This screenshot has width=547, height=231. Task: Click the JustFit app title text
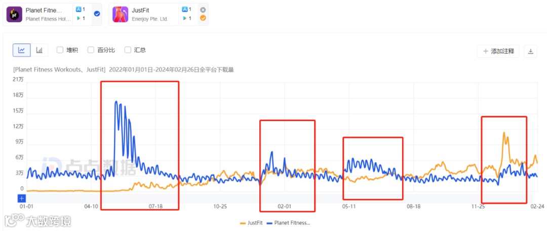pos(140,10)
